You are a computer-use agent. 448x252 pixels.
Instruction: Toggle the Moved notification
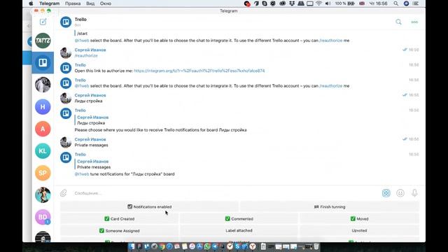[x=359, y=218]
